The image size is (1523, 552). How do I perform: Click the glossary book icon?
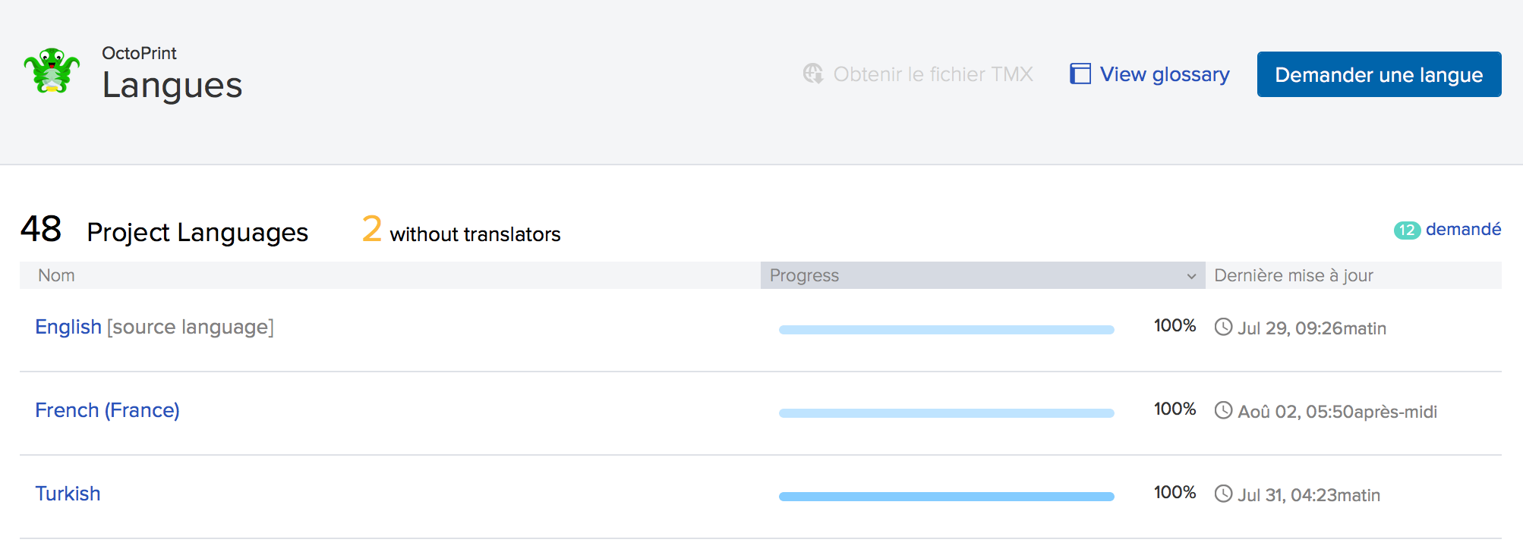click(1080, 74)
